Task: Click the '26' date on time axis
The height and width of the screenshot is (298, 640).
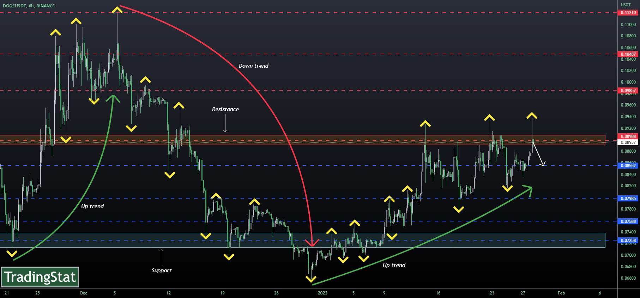Action: pyautogui.click(x=276, y=293)
